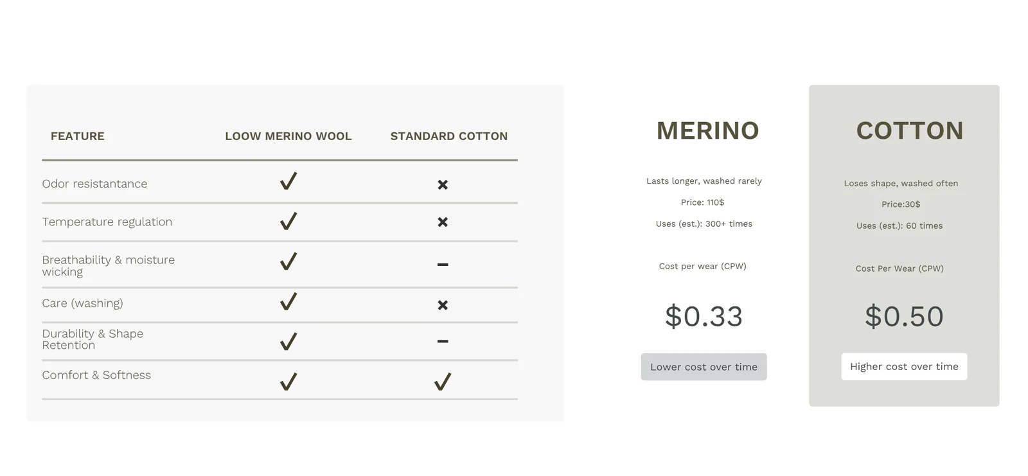
Task: Click Merino checkmark for Comfort & Softness
Action: [x=288, y=382]
